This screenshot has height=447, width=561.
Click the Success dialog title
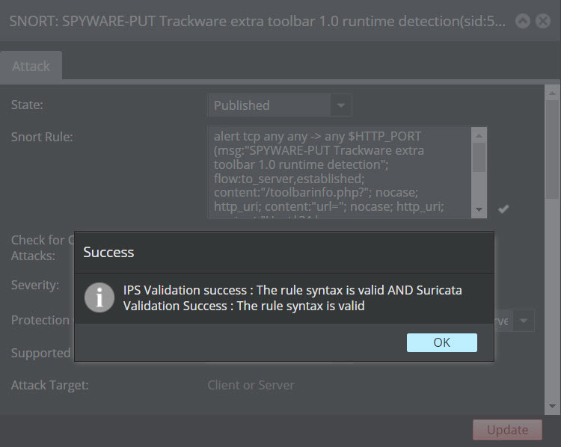click(x=108, y=252)
